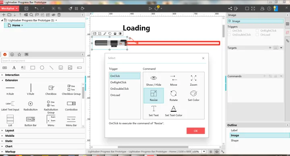
Task: Switch to the components cube tab
Action: [5, 54]
